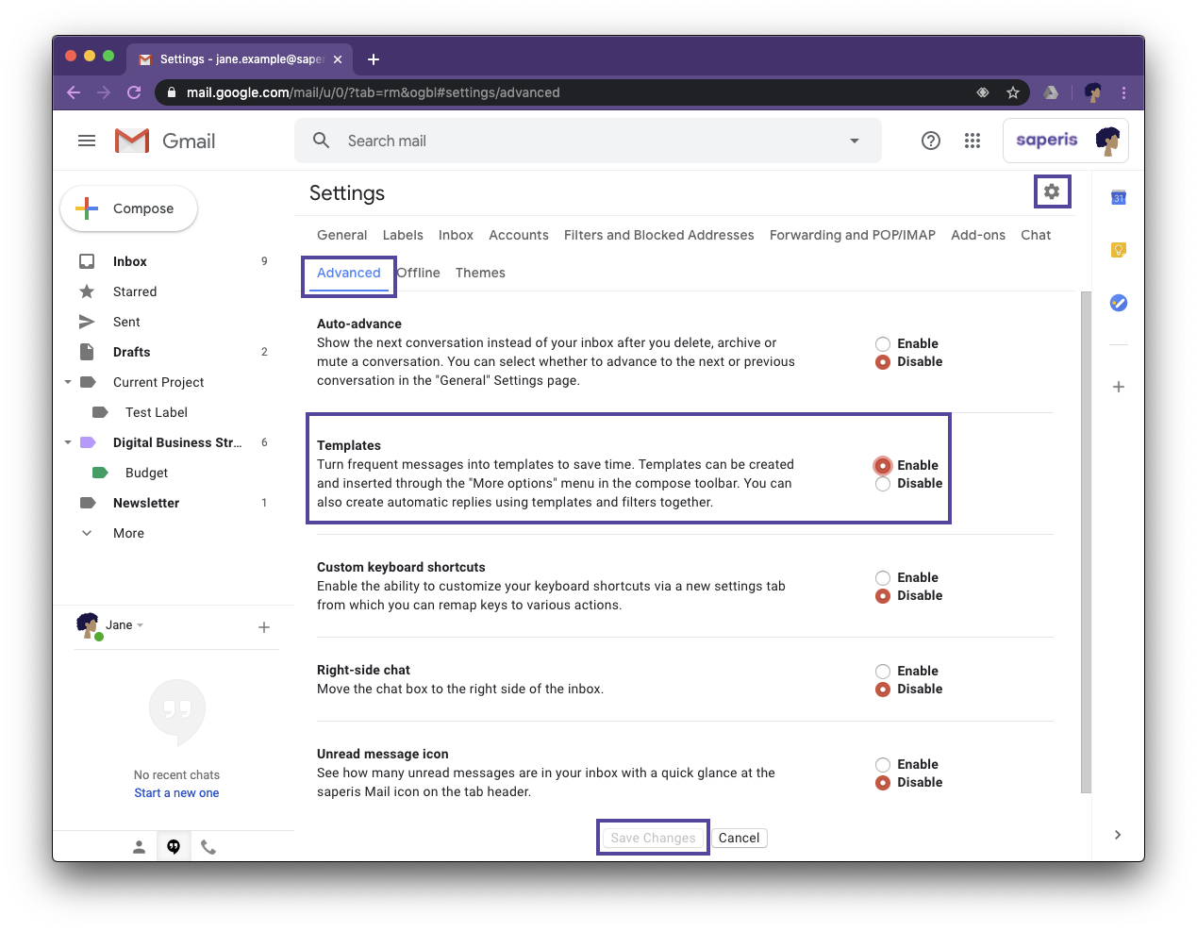Open a new browser tab
This screenshot has width=1197, height=931.
click(374, 59)
